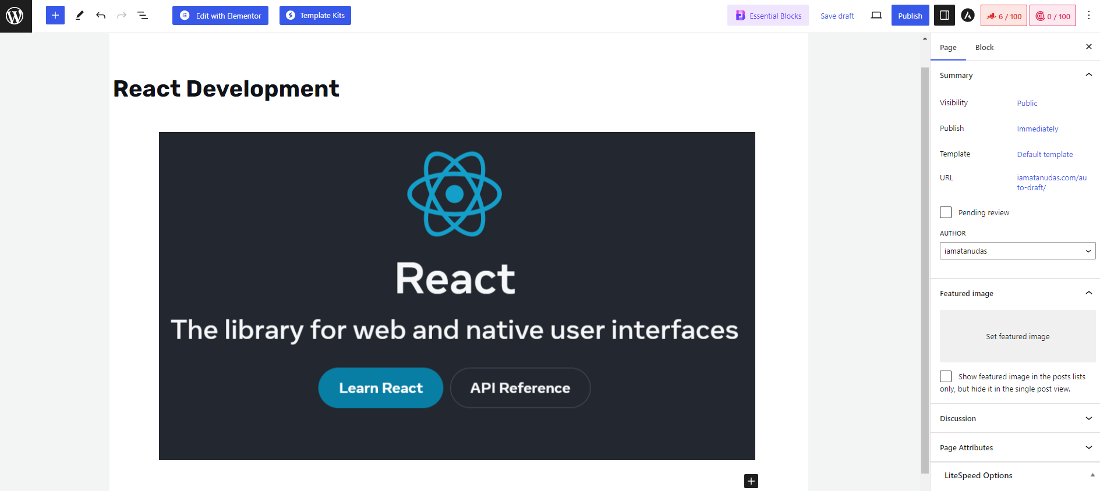Enable the Pending review checkbox

pos(946,212)
